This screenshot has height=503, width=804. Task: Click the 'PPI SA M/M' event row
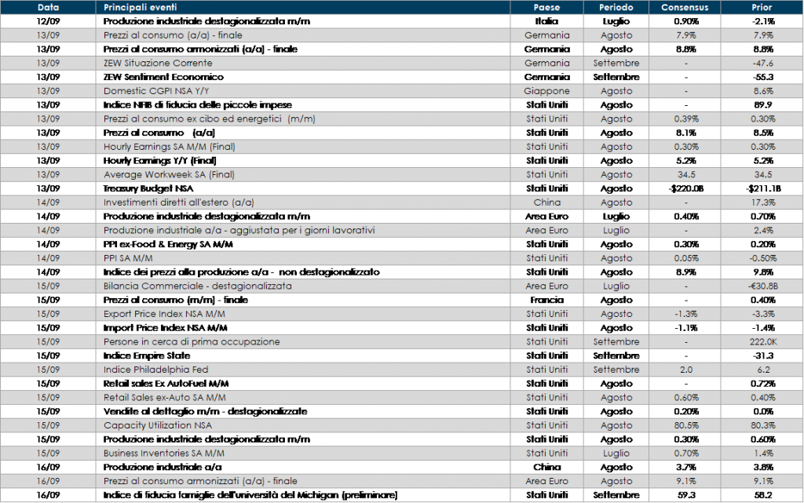[x=129, y=258]
